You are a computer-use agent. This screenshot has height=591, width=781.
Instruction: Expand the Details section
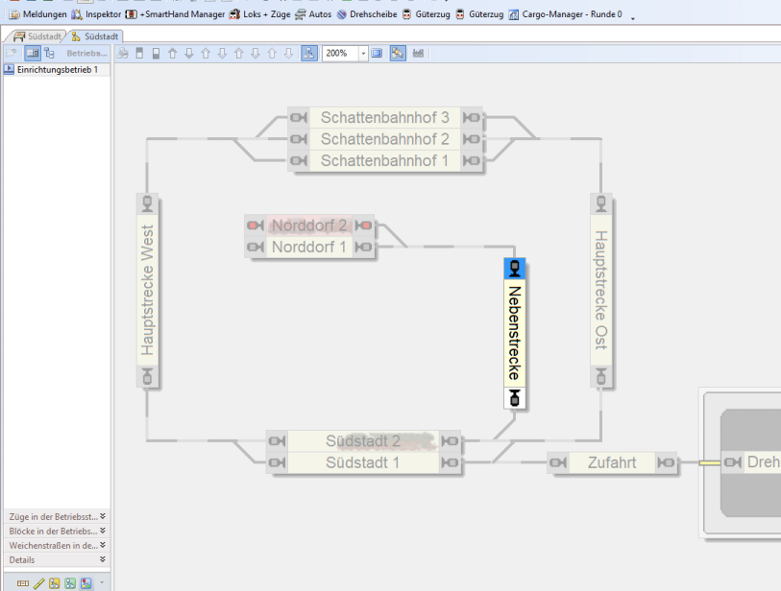pyautogui.click(x=103, y=559)
